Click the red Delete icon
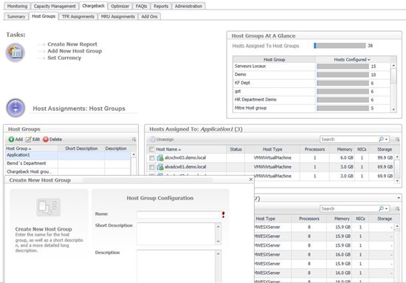This screenshot has width=406, height=283. [x=46, y=140]
